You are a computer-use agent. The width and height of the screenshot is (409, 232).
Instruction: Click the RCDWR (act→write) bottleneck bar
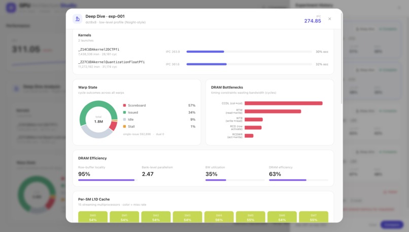coord(249,136)
